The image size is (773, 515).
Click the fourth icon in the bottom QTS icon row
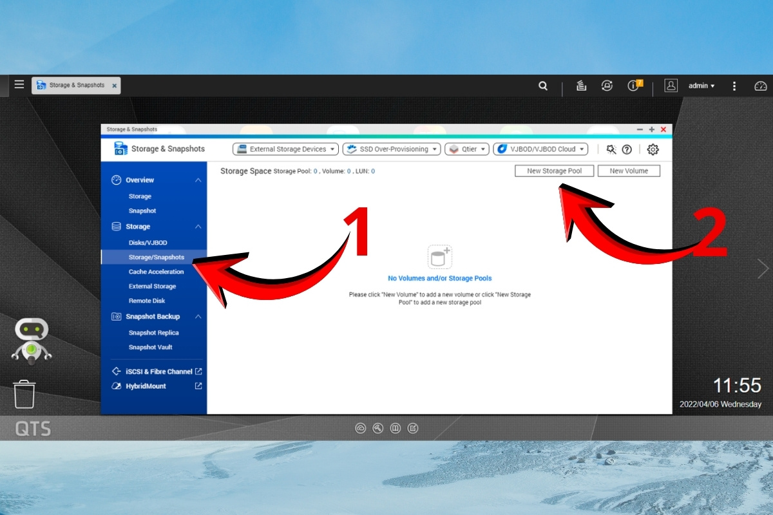(413, 428)
